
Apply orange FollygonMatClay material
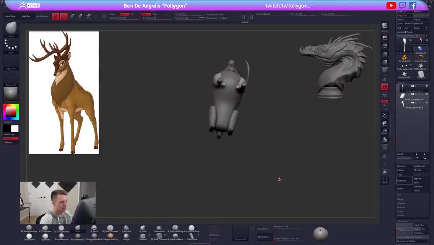click(x=110, y=237)
